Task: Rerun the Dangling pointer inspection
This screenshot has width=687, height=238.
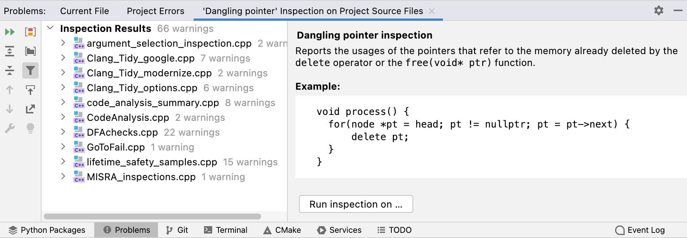Action: click(x=10, y=32)
